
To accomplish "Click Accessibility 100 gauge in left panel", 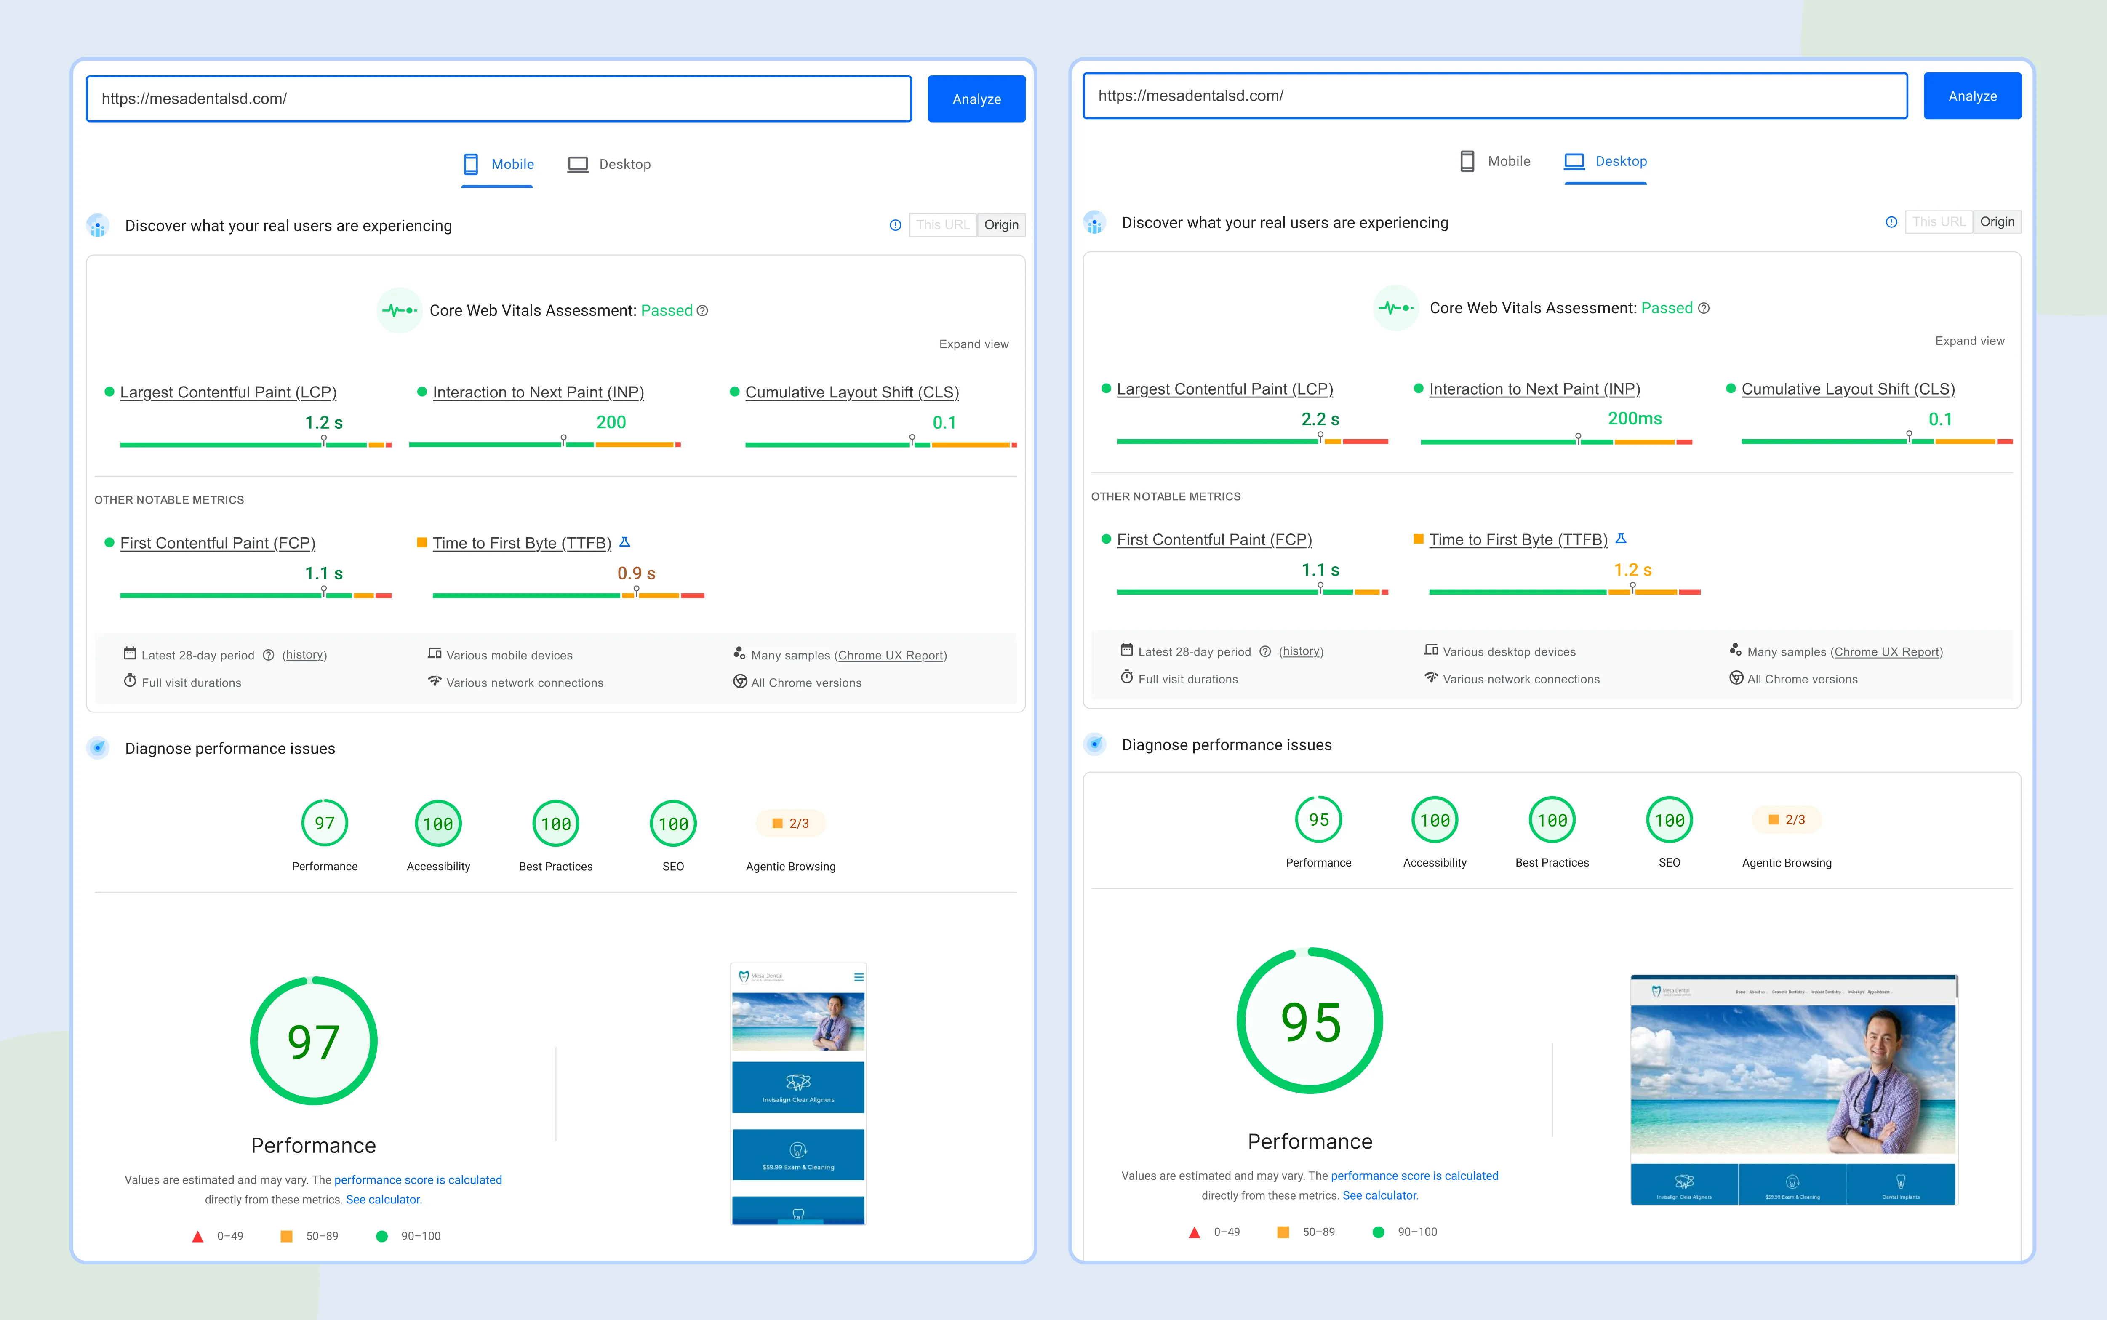I will click(x=438, y=823).
